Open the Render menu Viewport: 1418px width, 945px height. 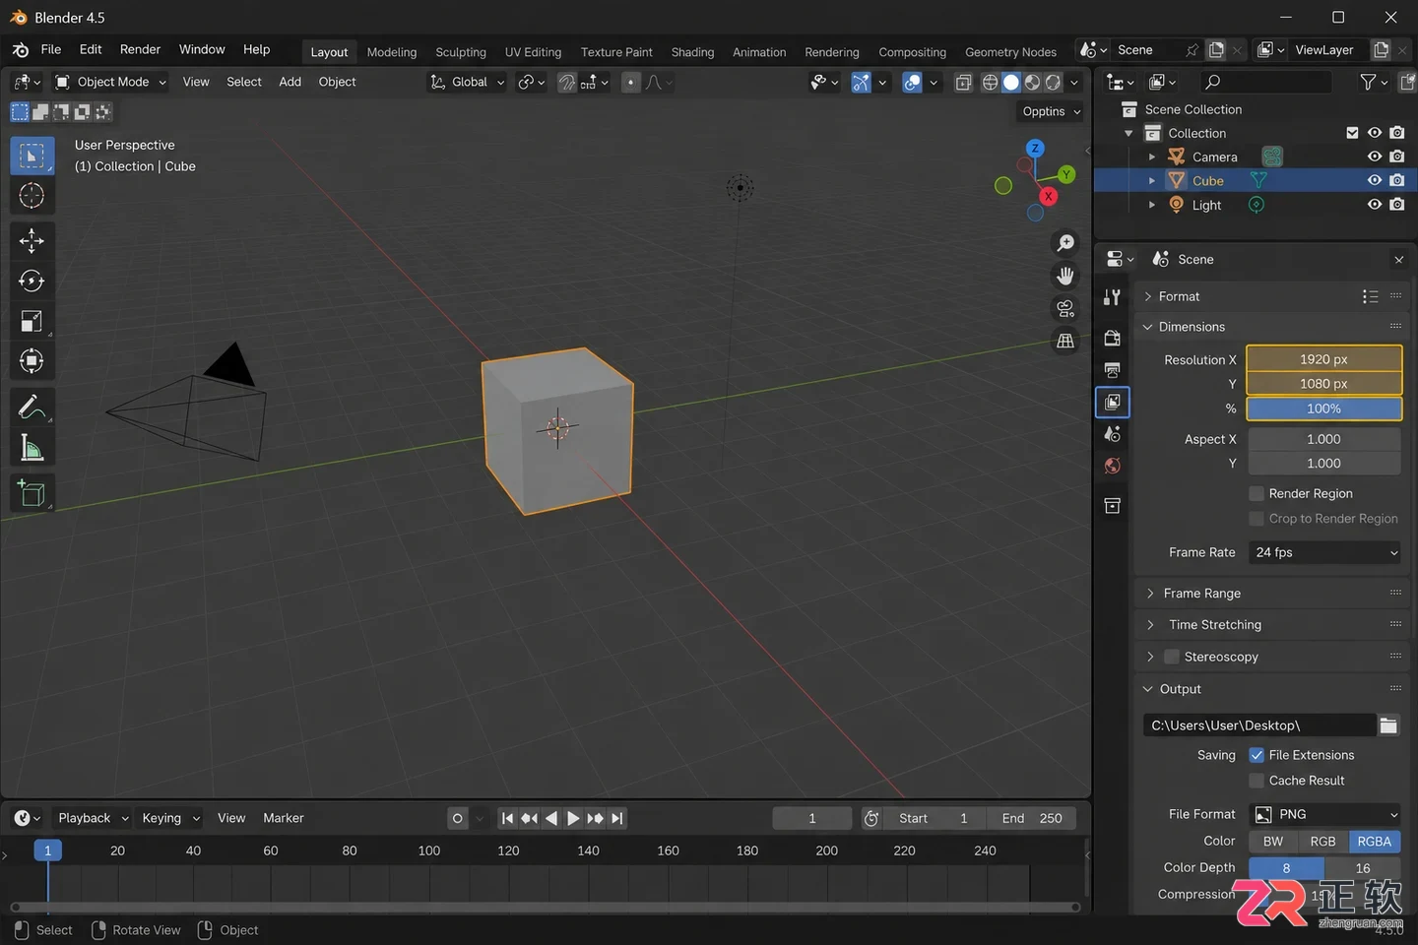(x=140, y=49)
